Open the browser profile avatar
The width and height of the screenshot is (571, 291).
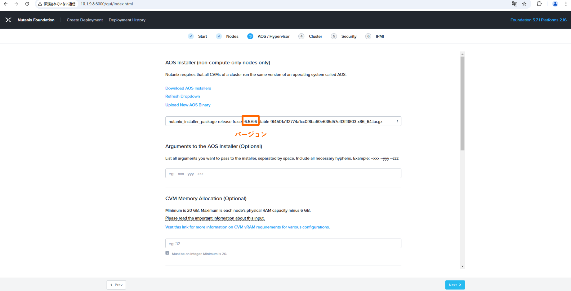(x=555, y=4)
